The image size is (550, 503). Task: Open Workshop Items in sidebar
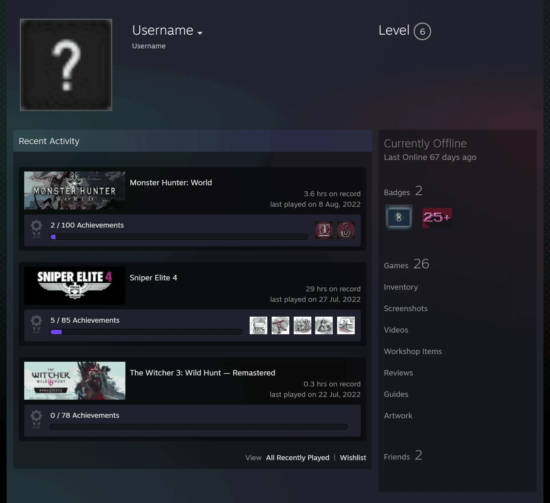pyautogui.click(x=413, y=351)
